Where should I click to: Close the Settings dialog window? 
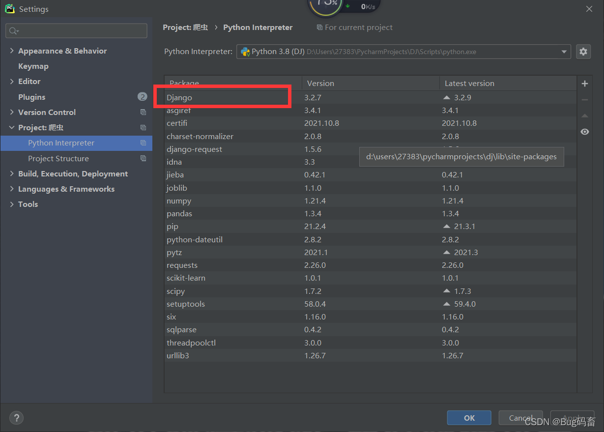(x=589, y=8)
